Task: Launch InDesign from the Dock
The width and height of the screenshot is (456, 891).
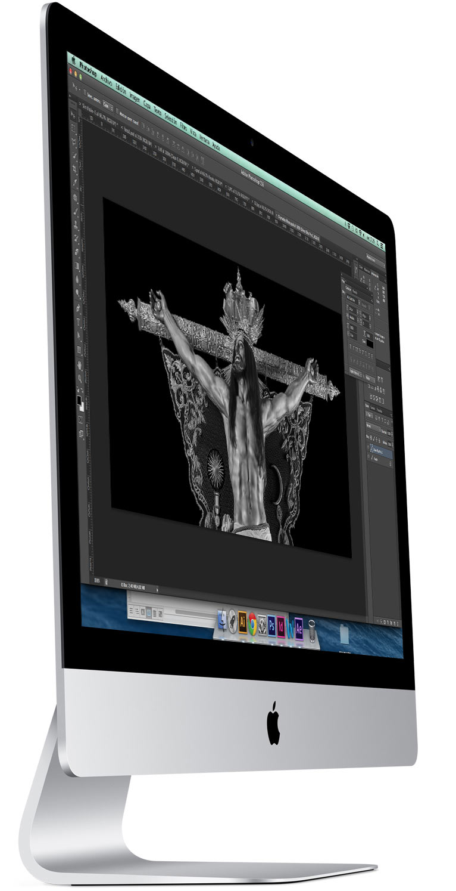Action: point(281,627)
